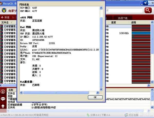
Task: Click the ID value 1879244596
Action: tap(38, 40)
